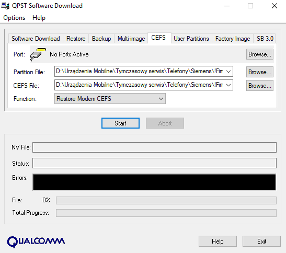Viewport: 286px width, 253px height.
Task: Click the NV File field
Action: click(x=154, y=147)
